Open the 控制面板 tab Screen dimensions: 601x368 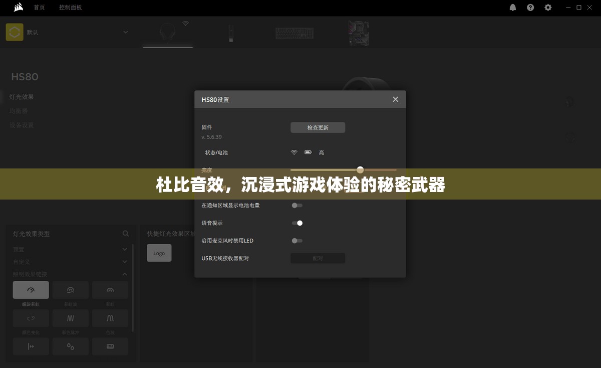[71, 8]
